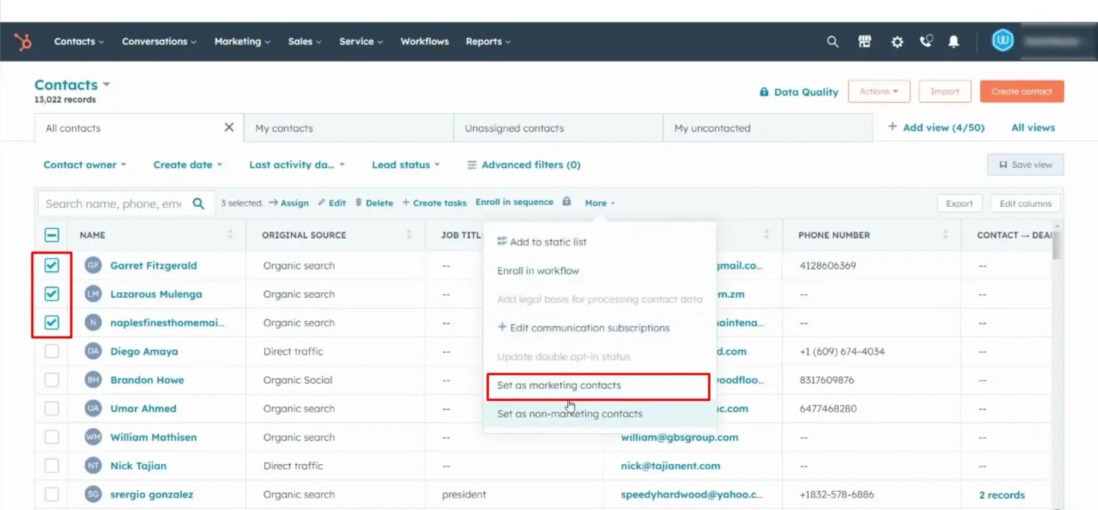Open the settings gear icon

897,42
